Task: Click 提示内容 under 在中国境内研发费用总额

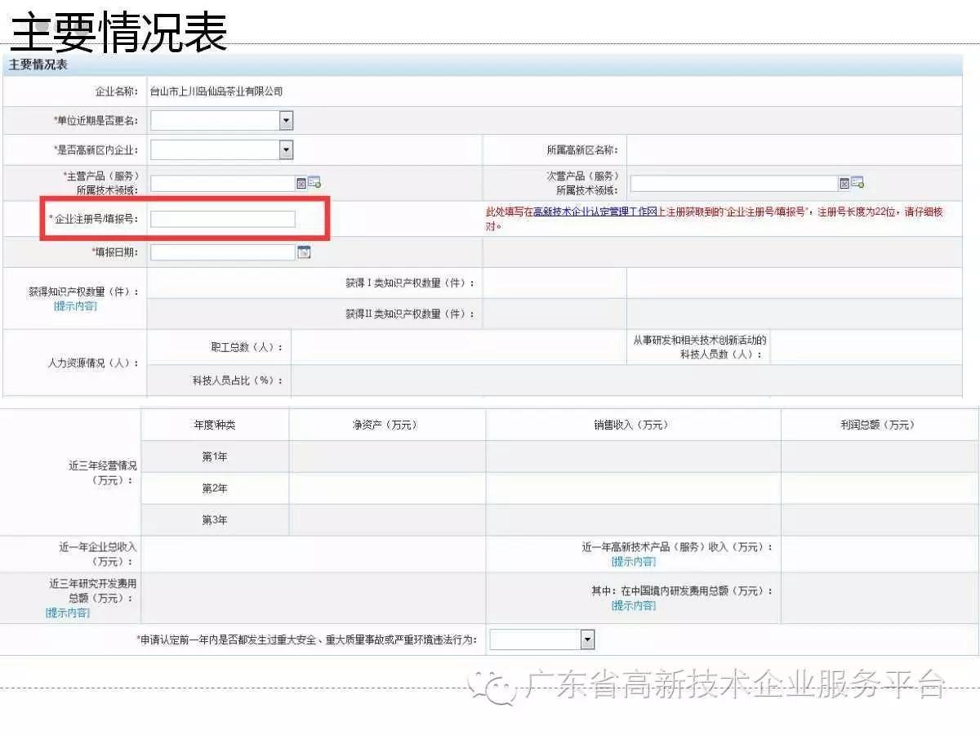Action: (633, 605)
